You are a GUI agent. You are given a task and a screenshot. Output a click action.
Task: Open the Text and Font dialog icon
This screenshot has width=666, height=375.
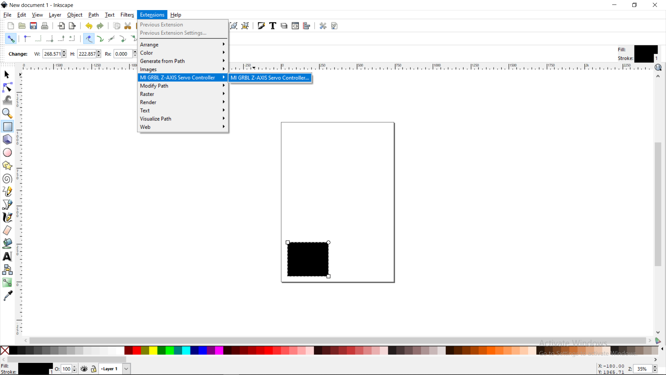[273, 26]
